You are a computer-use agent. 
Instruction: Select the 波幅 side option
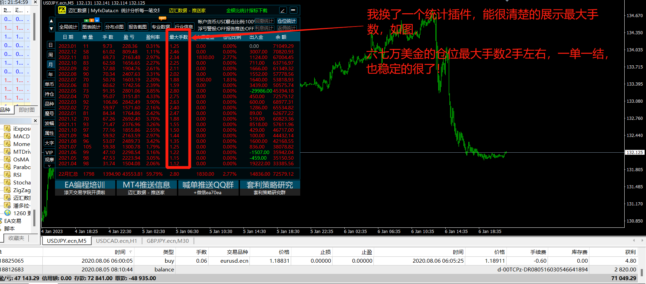point(49,123)
